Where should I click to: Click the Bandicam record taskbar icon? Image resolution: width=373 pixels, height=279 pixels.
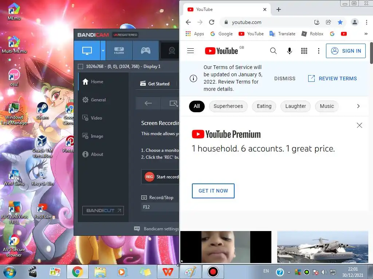click(x=213, y=272)
